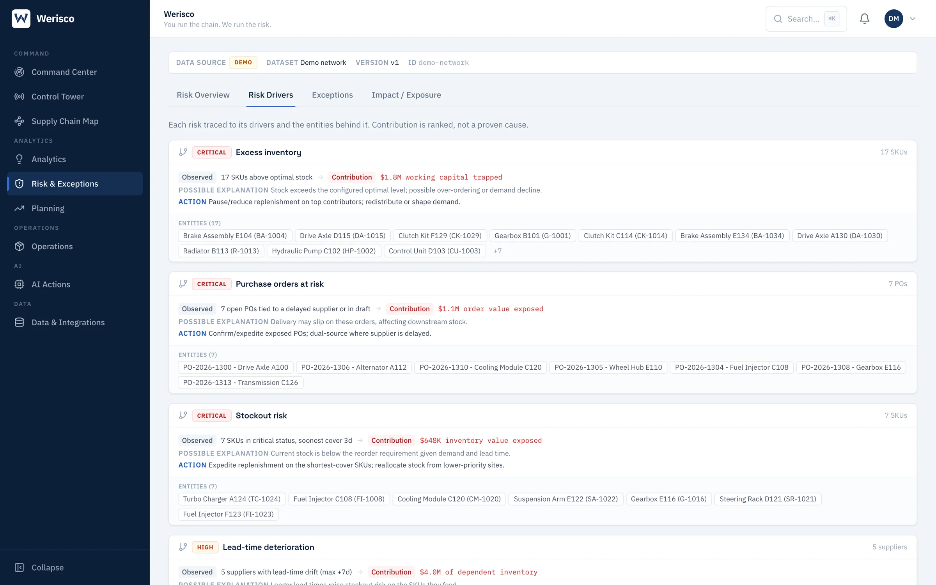Open the Exceptions tab
Image resolution: width=936 pixels, height=585 pixels.
pyautogui.click(x=332, y=95)
